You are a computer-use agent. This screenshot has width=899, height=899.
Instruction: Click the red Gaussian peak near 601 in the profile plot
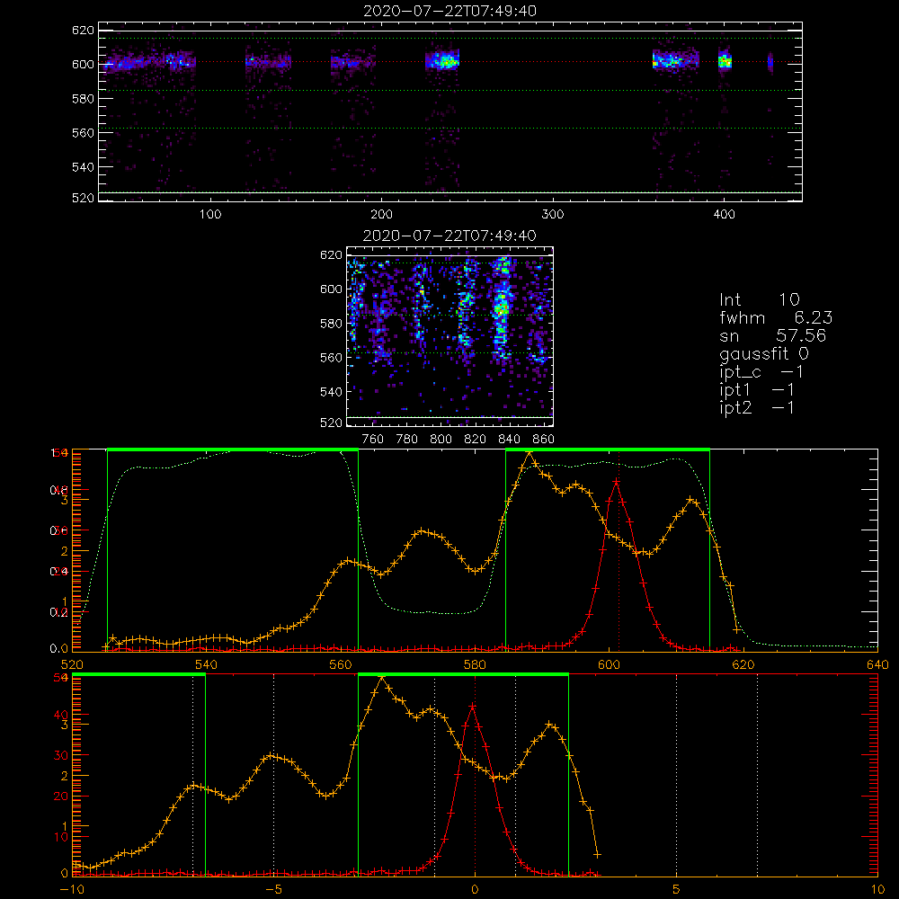(617, 482)
